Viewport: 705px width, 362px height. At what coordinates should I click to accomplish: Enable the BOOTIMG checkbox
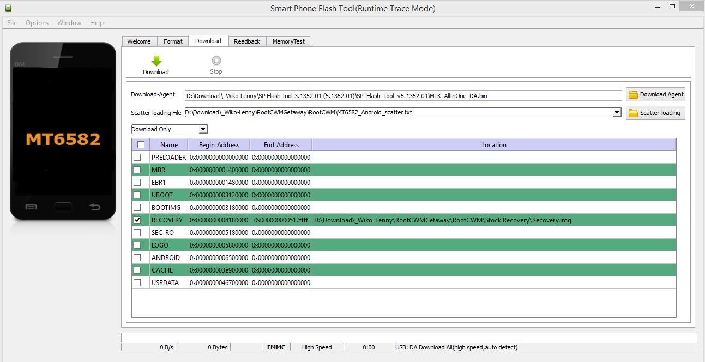coord(137,207)
